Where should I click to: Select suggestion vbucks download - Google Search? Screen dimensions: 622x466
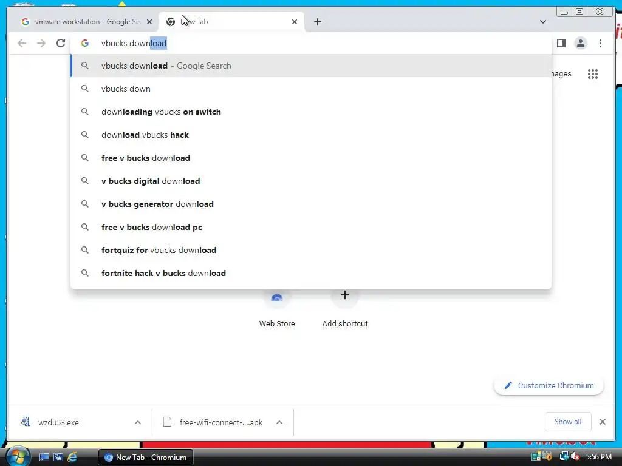311,66
